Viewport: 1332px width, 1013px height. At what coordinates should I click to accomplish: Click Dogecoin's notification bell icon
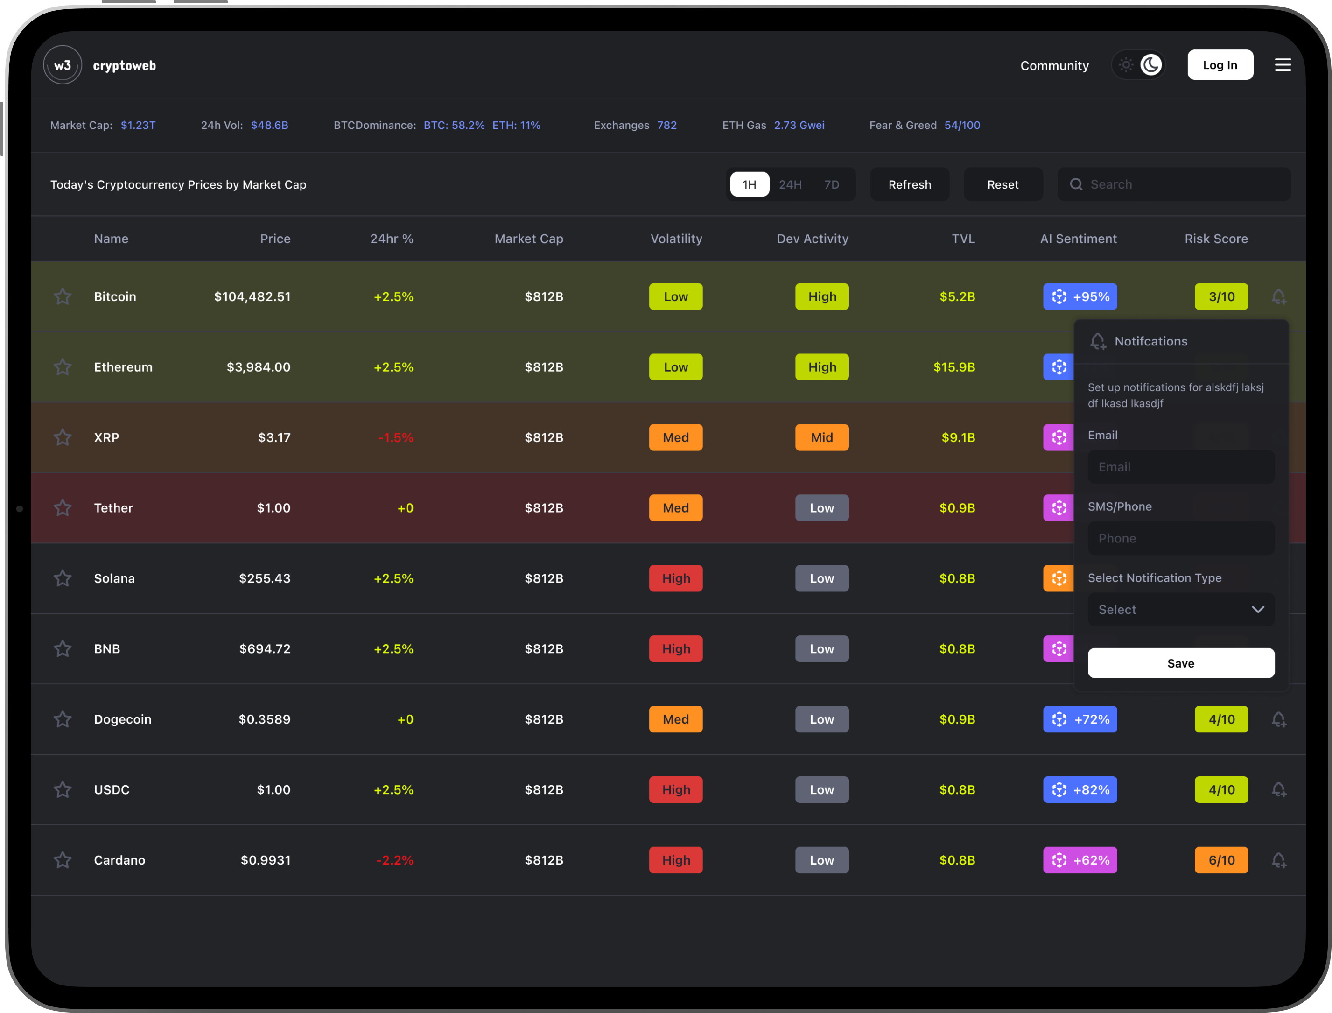[1278, 719]
